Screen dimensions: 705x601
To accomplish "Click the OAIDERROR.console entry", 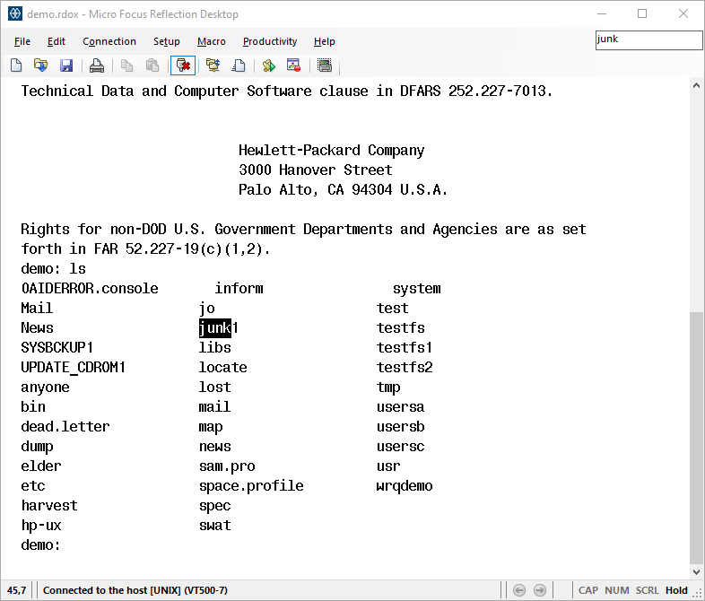I will (x=90, y=288).
